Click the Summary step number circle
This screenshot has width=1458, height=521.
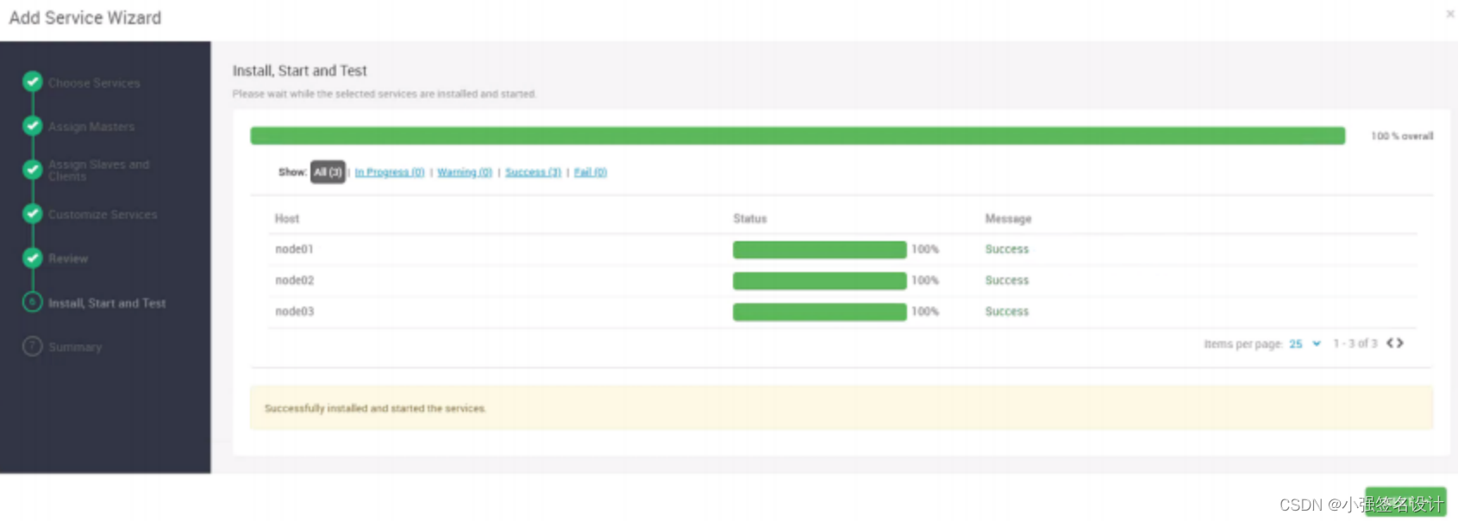pos(33,346)
